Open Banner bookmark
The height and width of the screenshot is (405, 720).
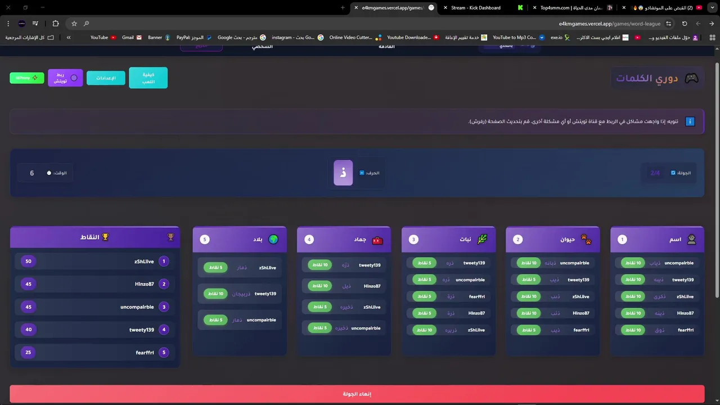[159, 38]
